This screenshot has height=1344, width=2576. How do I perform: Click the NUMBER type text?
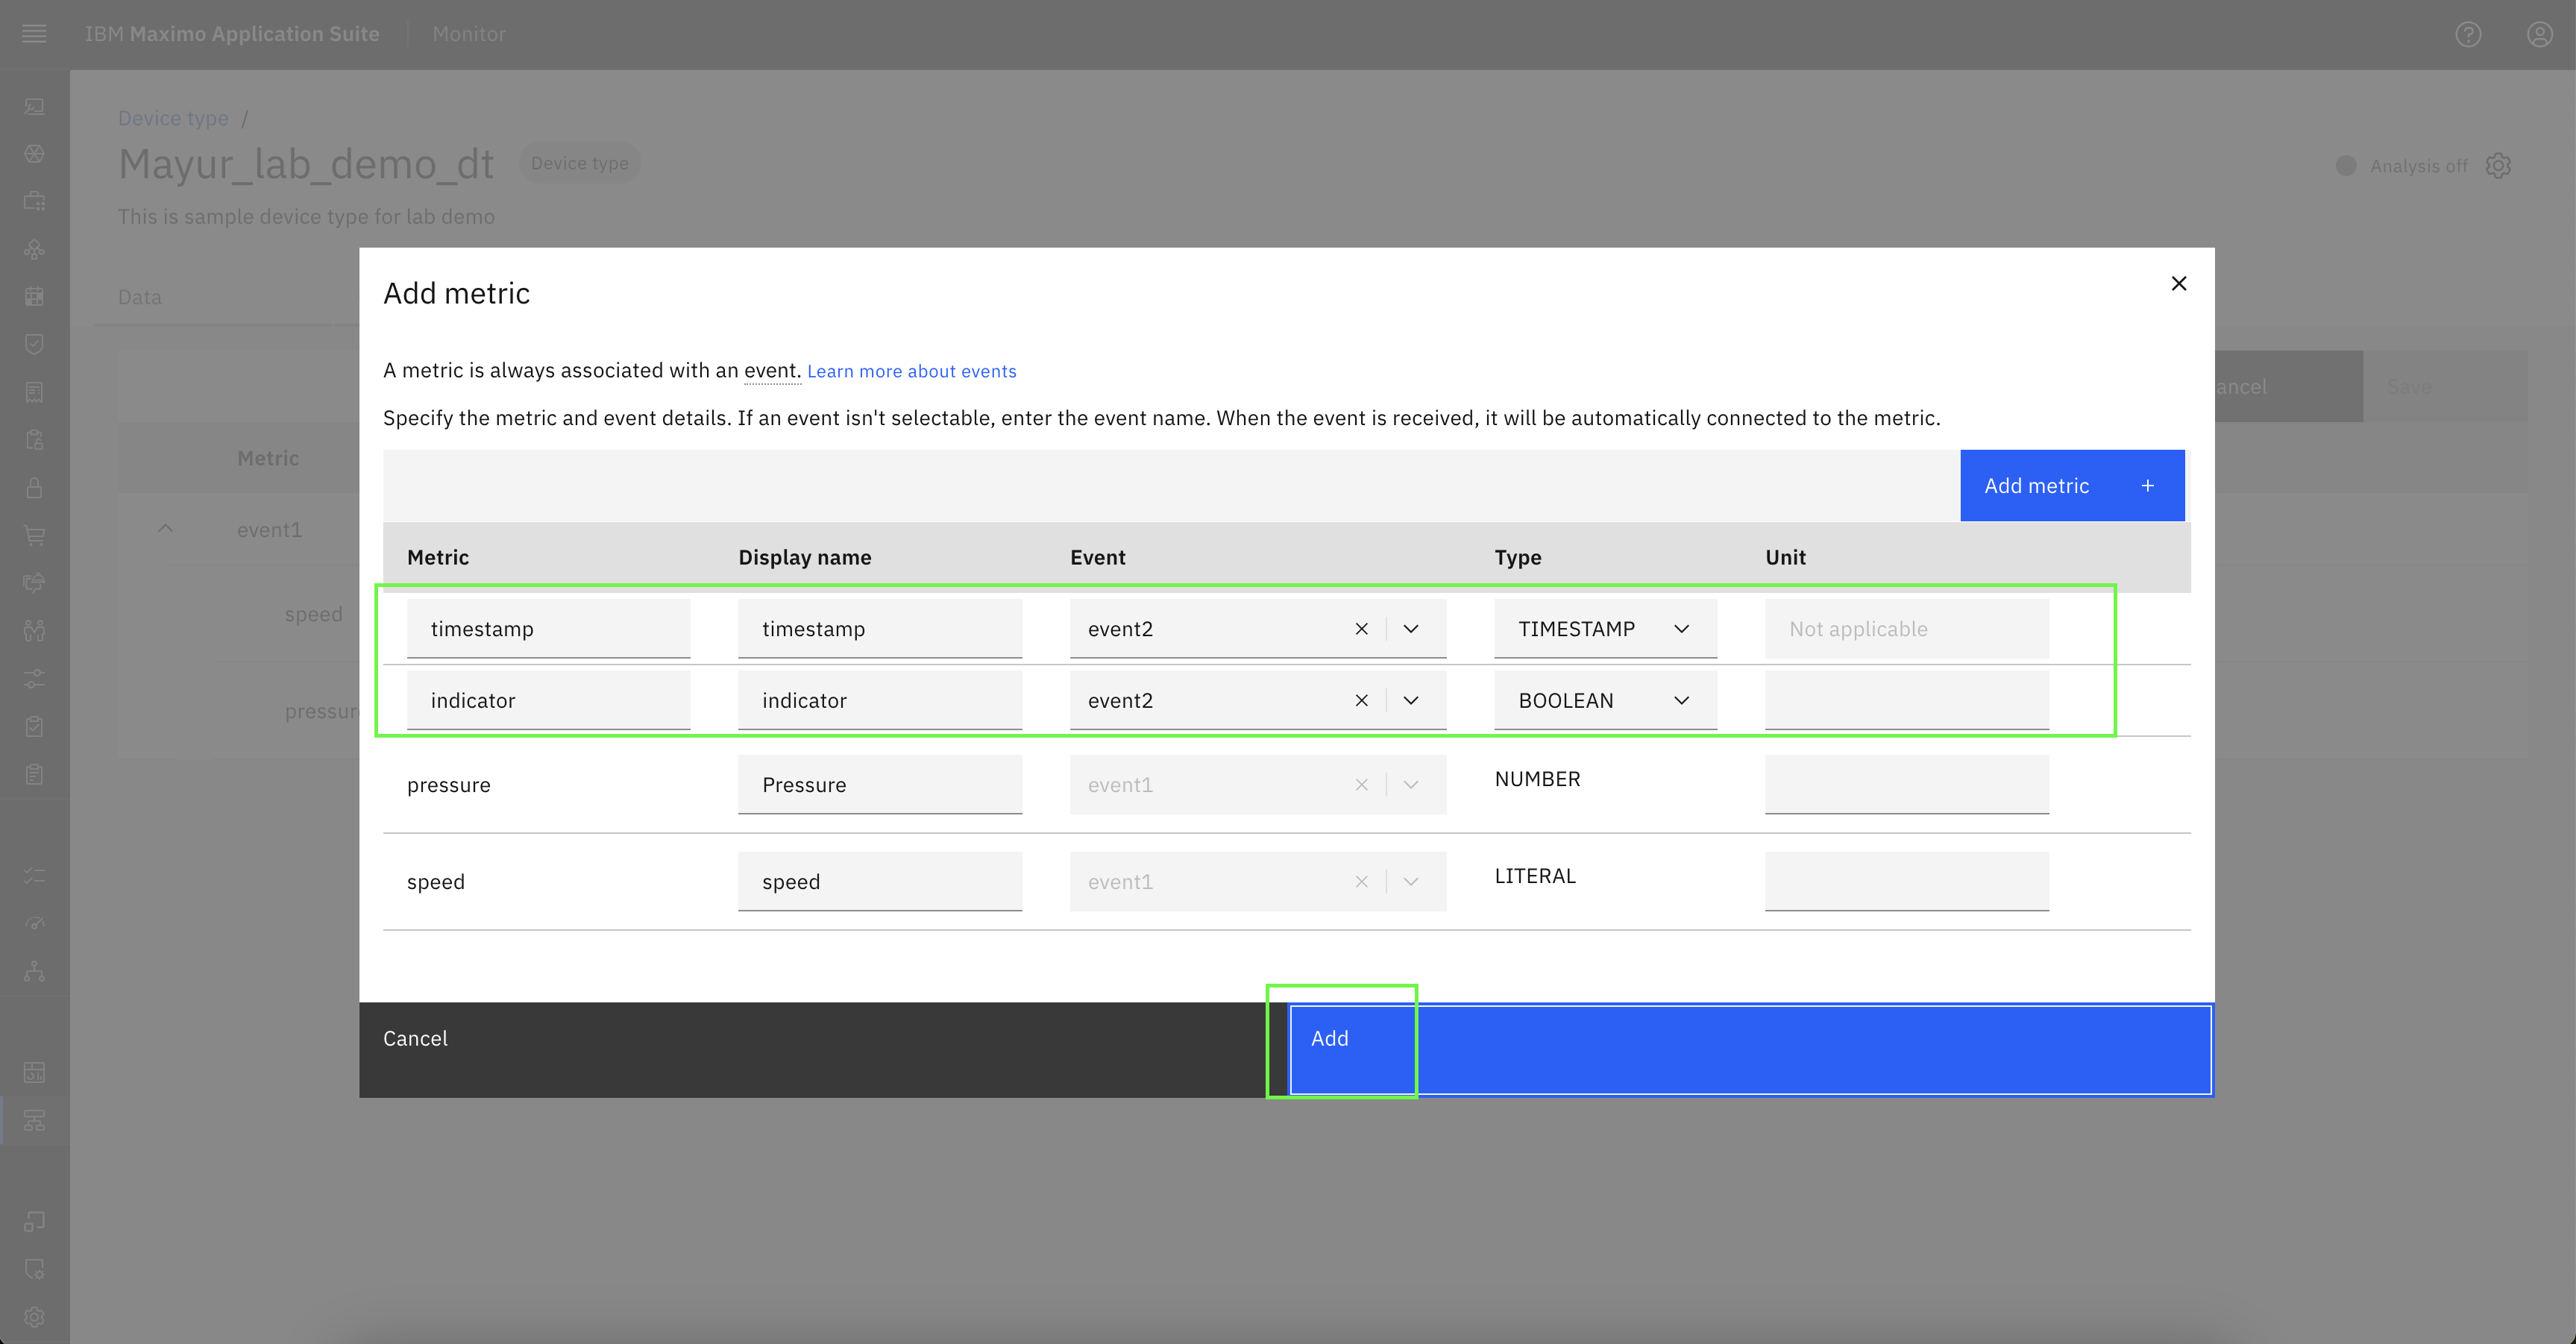(x=1537, y=779)
